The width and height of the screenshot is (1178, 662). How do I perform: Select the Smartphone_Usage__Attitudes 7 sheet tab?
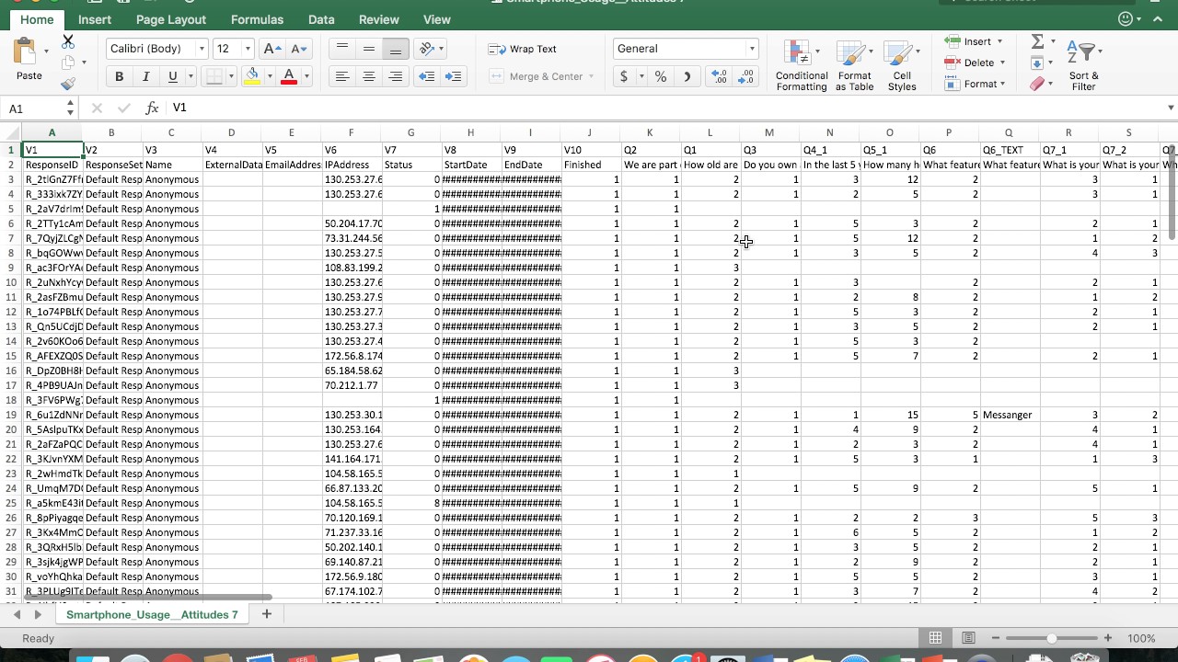click(152, 614)
